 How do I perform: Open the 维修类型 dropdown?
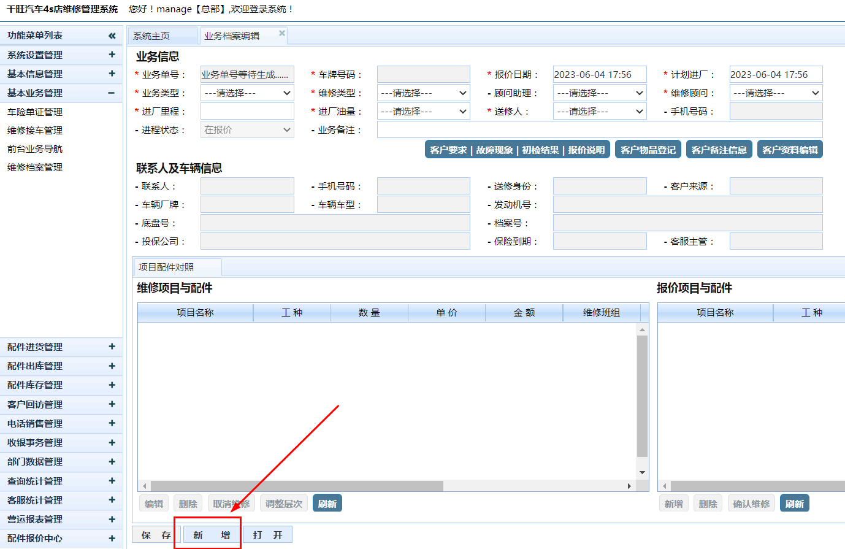(x=424, y=93)
